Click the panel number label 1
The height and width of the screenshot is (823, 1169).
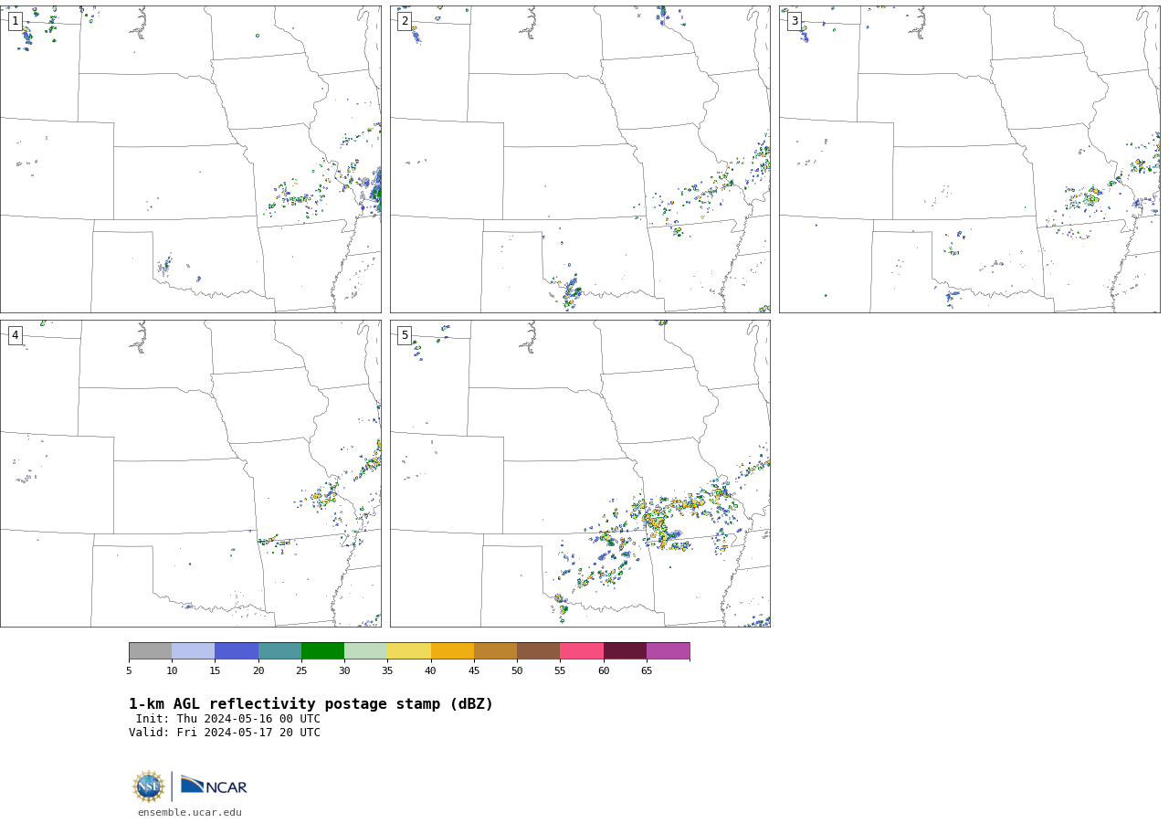tap(16, 21)
